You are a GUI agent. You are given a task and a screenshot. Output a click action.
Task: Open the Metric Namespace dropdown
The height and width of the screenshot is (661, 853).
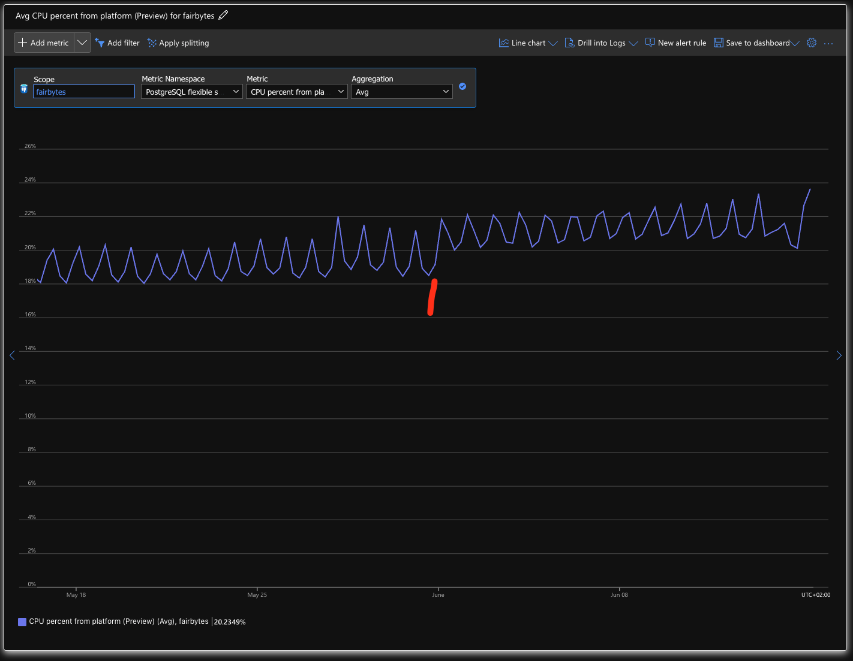tap(192, 92)
